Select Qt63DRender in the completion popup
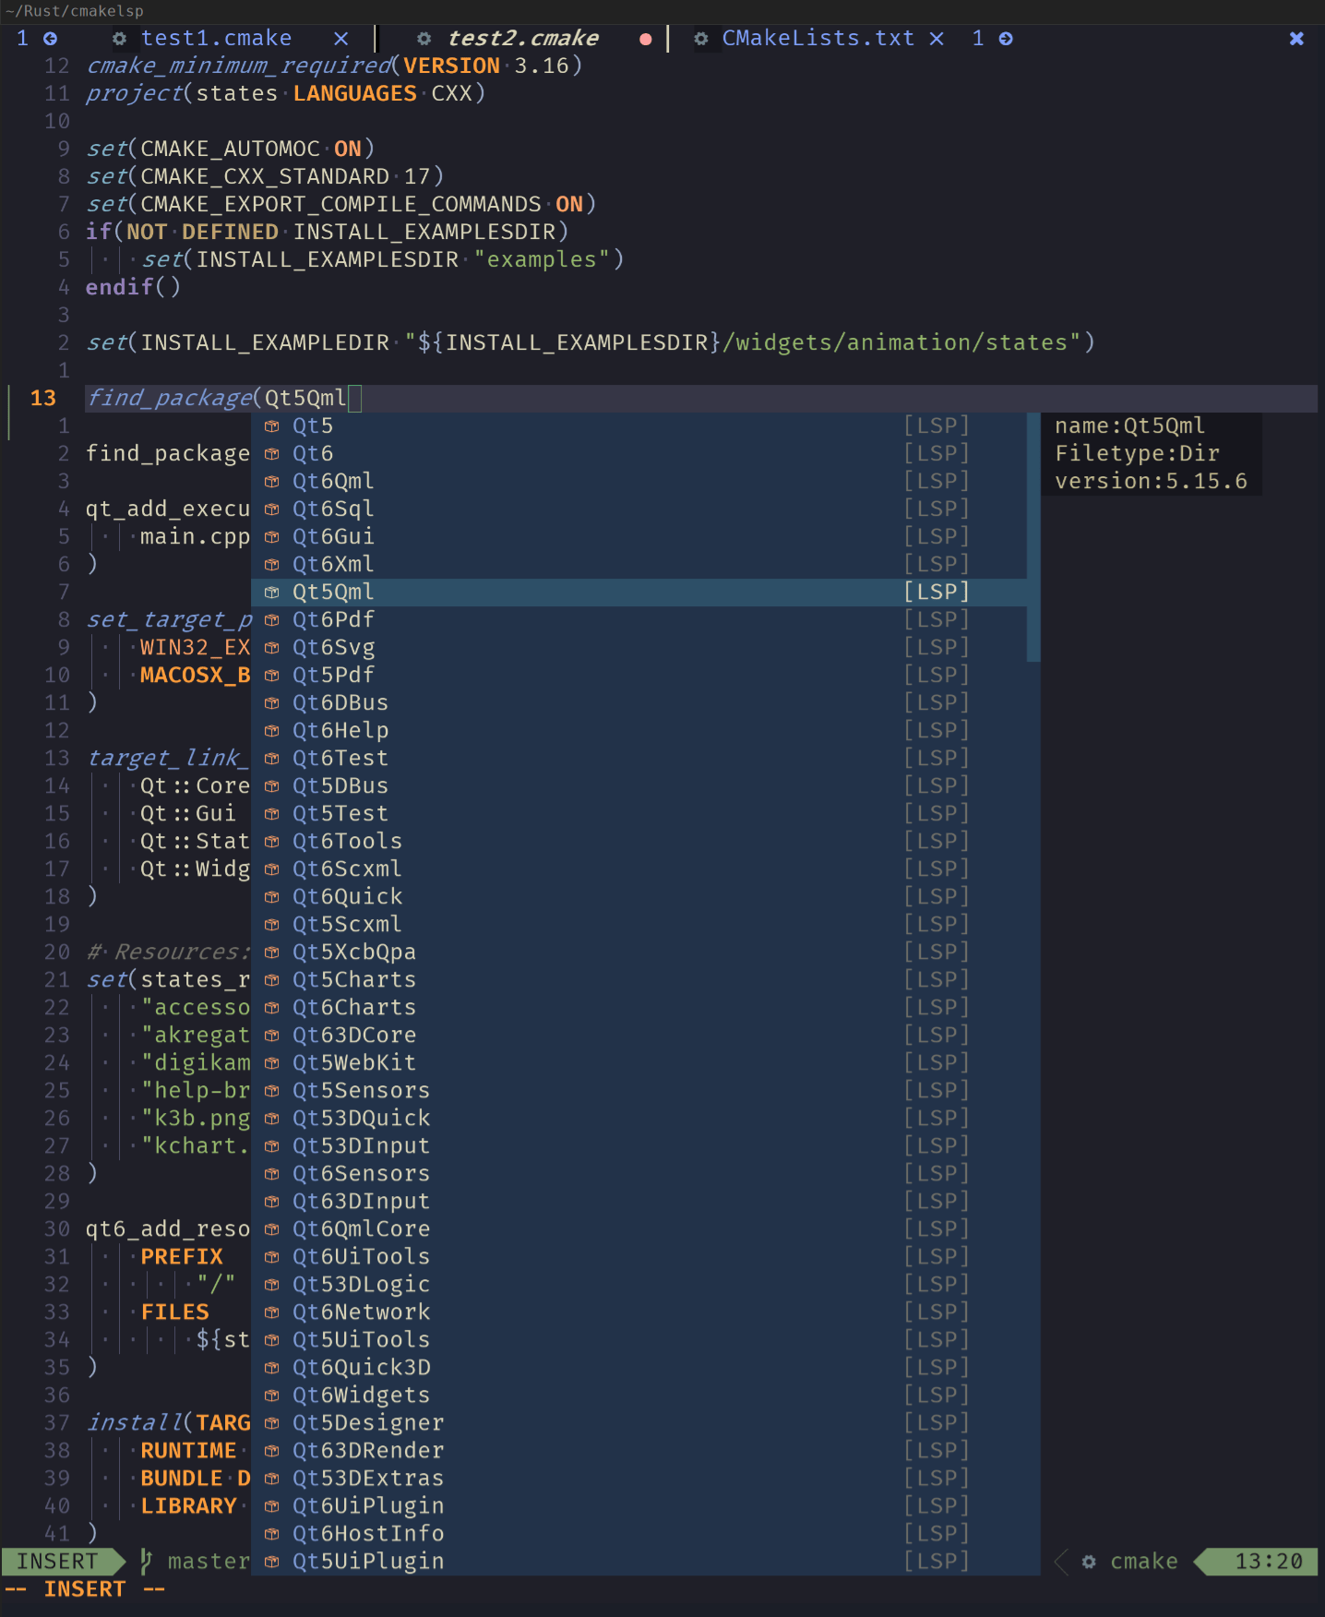The width and height of the screenshot is (1325, 1617). pos(639,1450)
